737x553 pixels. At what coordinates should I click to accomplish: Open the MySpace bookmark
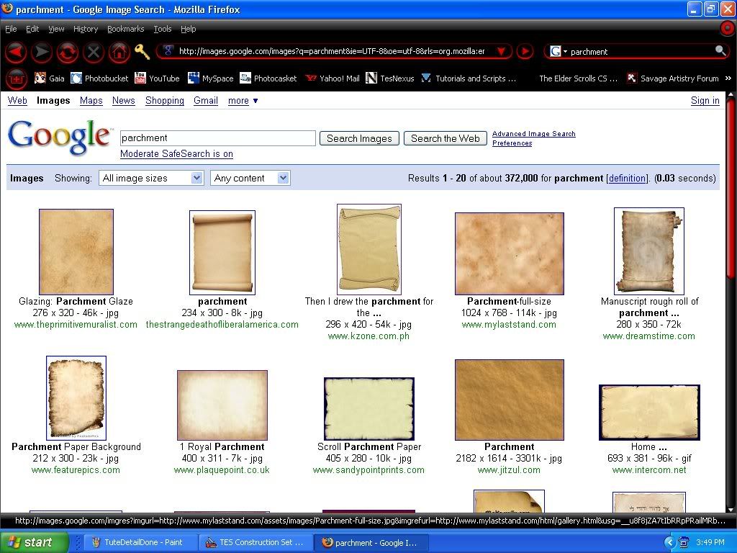coord(210,78)
